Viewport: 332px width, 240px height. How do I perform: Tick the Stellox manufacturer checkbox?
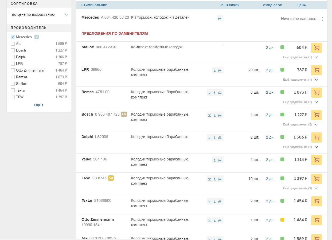pyautogui.click(x=13, y=84)
